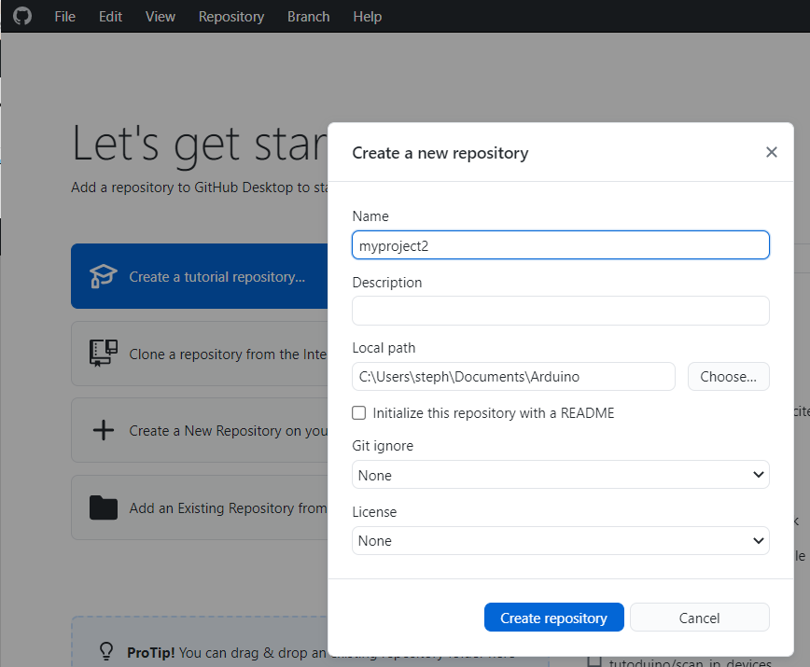The height and width of the screenshot is (667, 810).
Task: Click Clone a repository from the Internet
Action: 200,354
